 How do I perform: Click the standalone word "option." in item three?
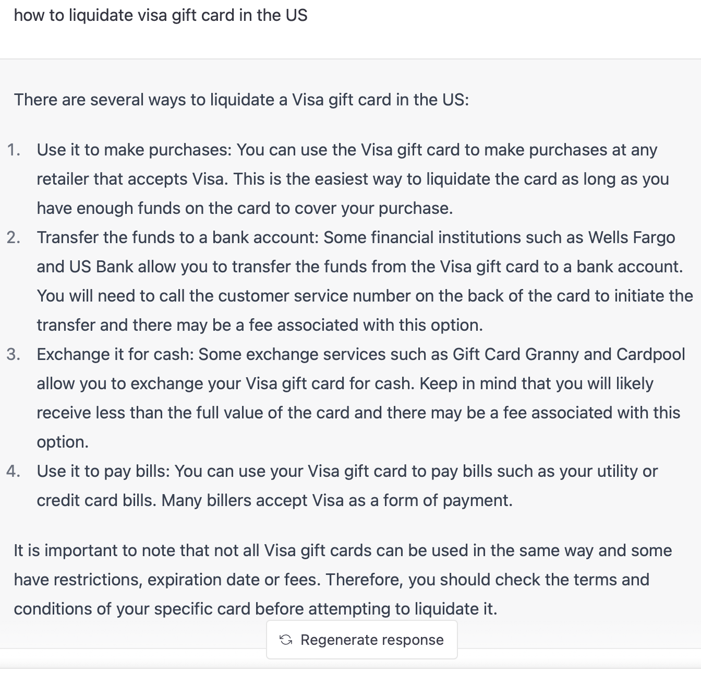(63, 442)
